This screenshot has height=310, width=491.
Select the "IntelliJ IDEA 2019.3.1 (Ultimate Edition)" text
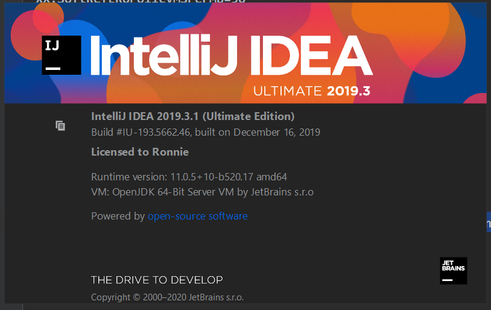tap(193, 116)
